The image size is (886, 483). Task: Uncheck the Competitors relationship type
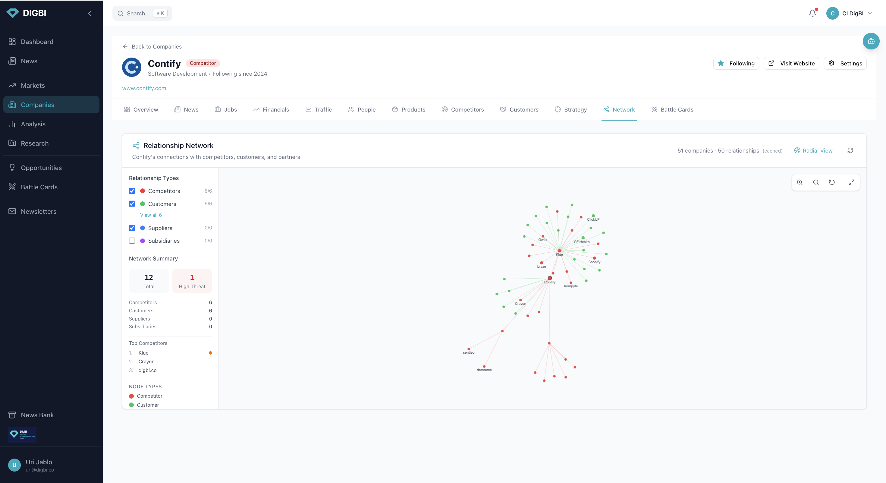(x=132, y=191)
